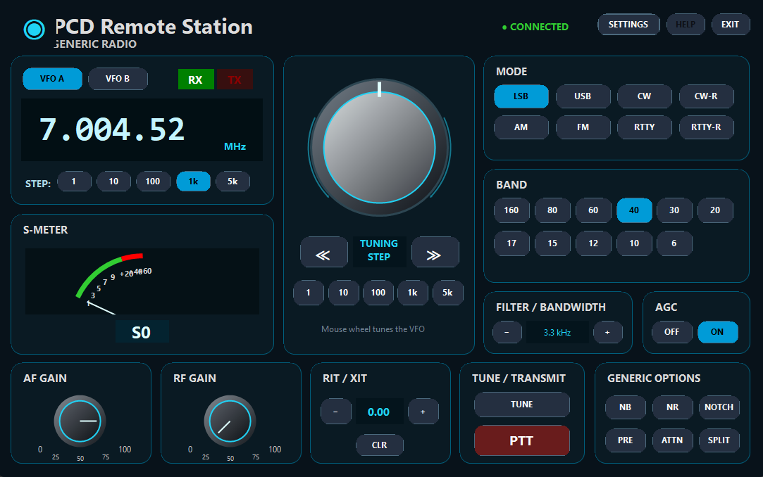763x477 pixels.
Task: Start the tuner with TUNE
Action: [521, 404]
